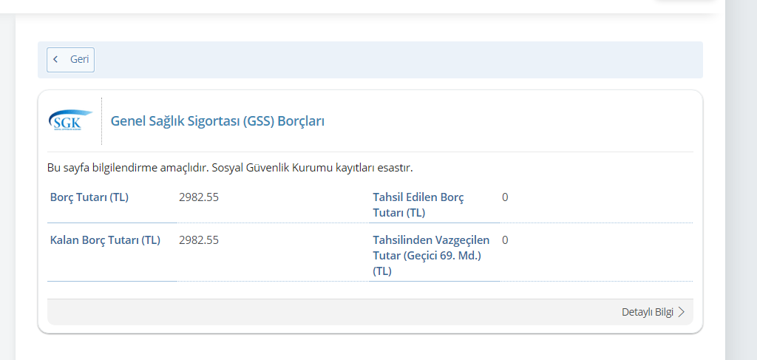Click the Tahsilinden Vazgeçilen Tutar value 0
The height and width of the screenshot is (360, 757).
[505, 240]
